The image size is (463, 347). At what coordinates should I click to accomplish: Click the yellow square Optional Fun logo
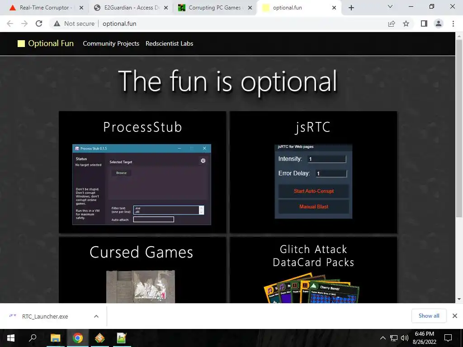click(x=21, y=44)
